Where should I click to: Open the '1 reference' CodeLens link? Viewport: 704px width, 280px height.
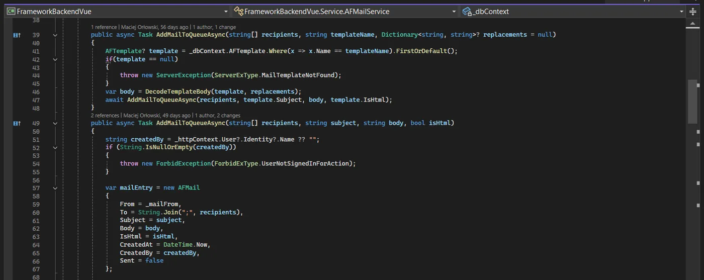click(x=104, y=27)
